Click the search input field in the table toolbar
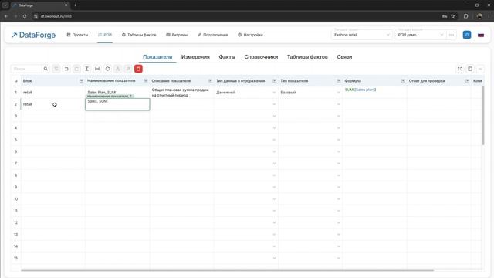Screen dimensions: 494x278 (26, 69)
